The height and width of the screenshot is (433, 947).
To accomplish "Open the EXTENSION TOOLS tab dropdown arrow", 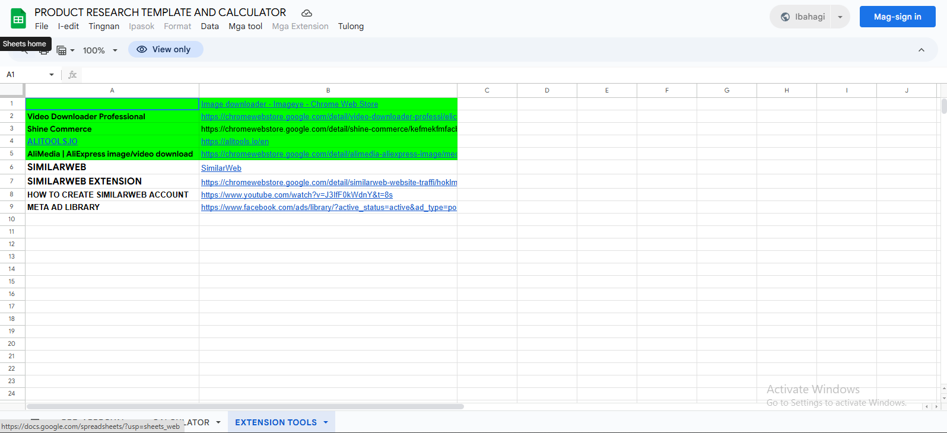I will (326, 422).
